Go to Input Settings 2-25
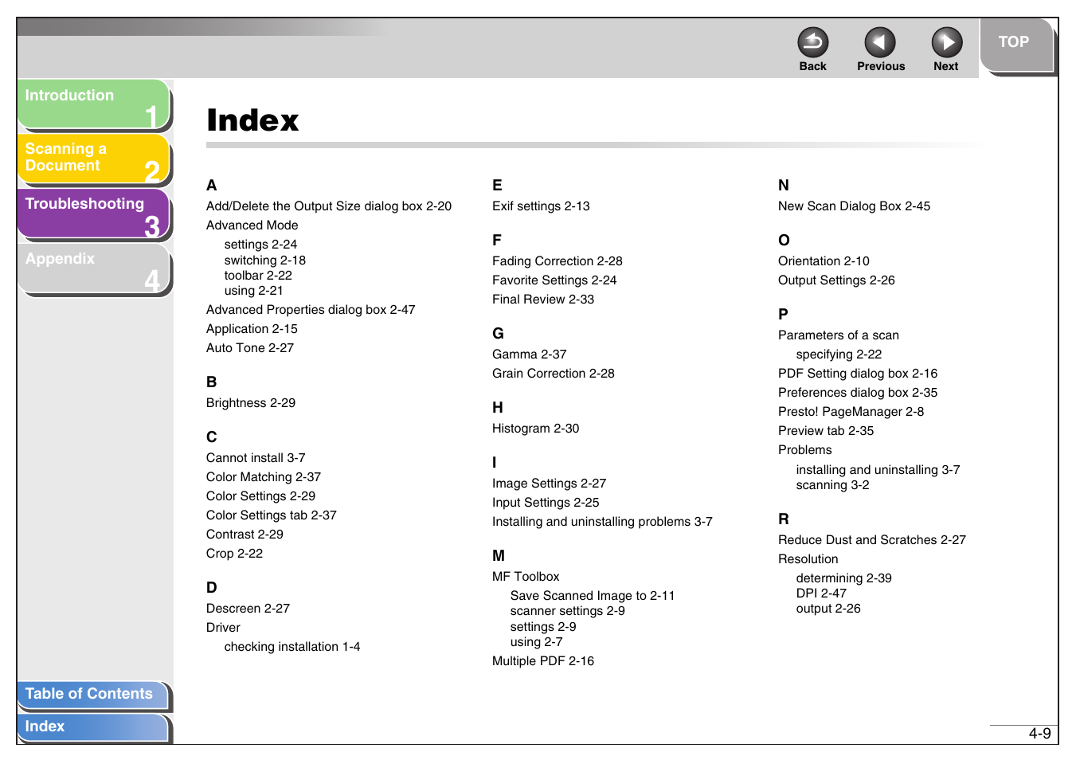Viewport: 1076px width, 760px height. tap(546, 503)
